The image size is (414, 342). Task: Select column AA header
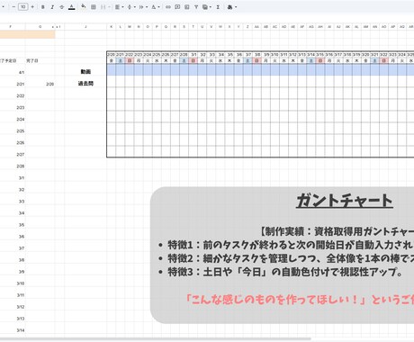(256, 27)
